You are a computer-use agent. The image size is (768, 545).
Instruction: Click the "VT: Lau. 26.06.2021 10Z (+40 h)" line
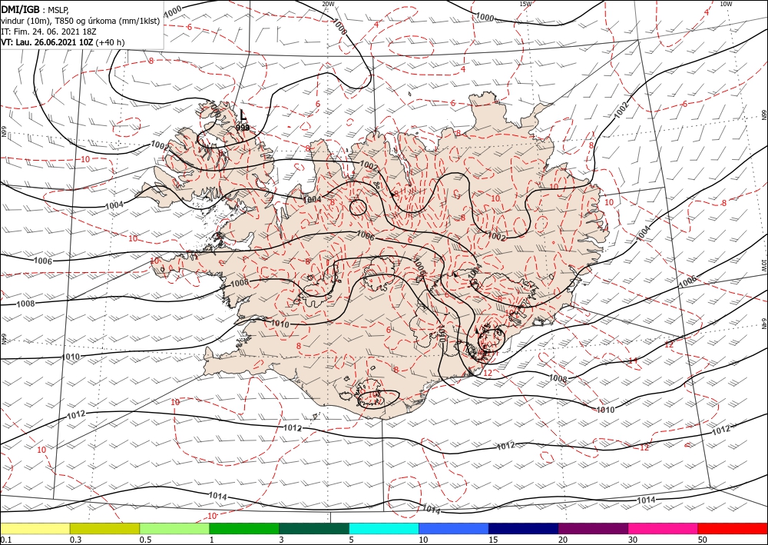pos(63,42)
